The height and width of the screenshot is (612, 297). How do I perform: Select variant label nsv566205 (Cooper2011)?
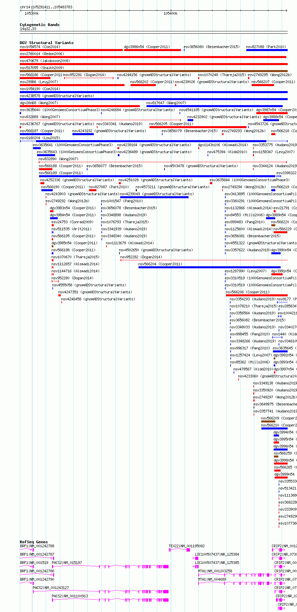(171, 124)
